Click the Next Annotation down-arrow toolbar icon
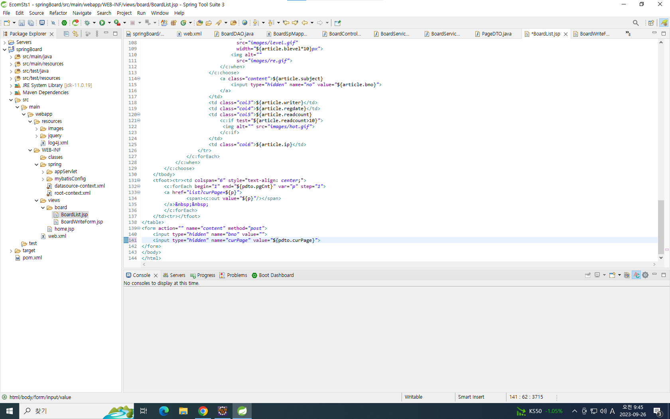This screenshot has height=419, width=670. (256, 23)
